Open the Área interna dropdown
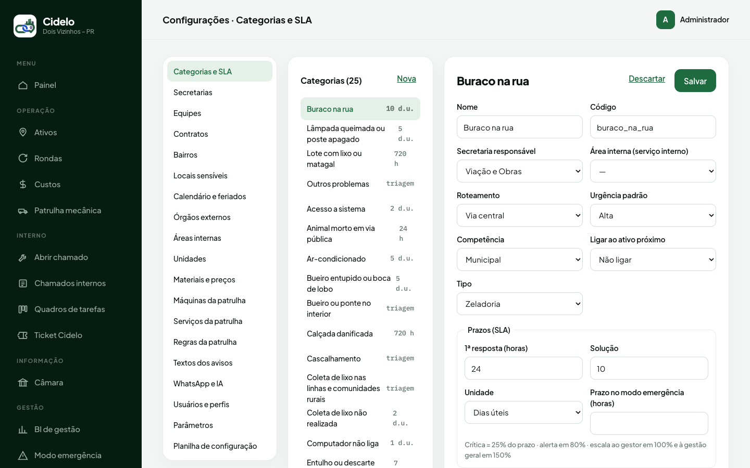 point(653,171)
